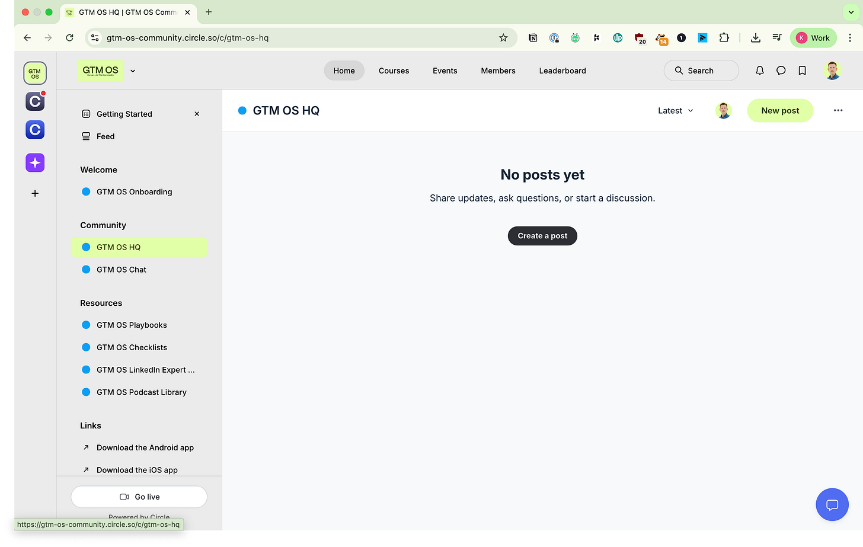Open browser extensions puzzle icon
Viewport: 863px width, 547px height.
click(x=724, y=38)
